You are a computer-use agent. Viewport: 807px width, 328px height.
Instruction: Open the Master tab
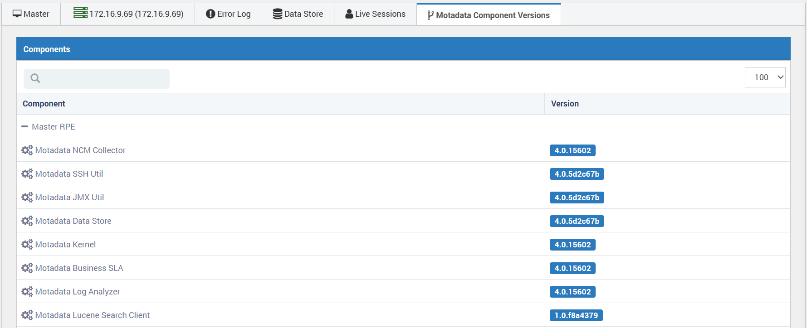click(31, 14)
